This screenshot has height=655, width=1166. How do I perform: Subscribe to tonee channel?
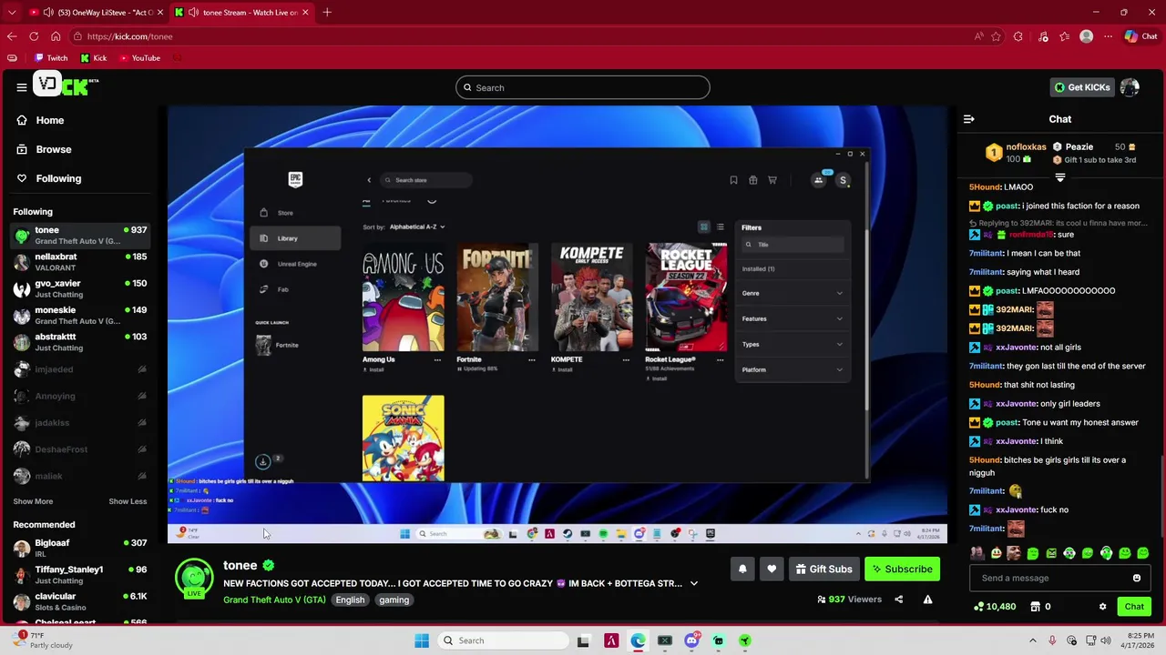(x=902, y=569)
